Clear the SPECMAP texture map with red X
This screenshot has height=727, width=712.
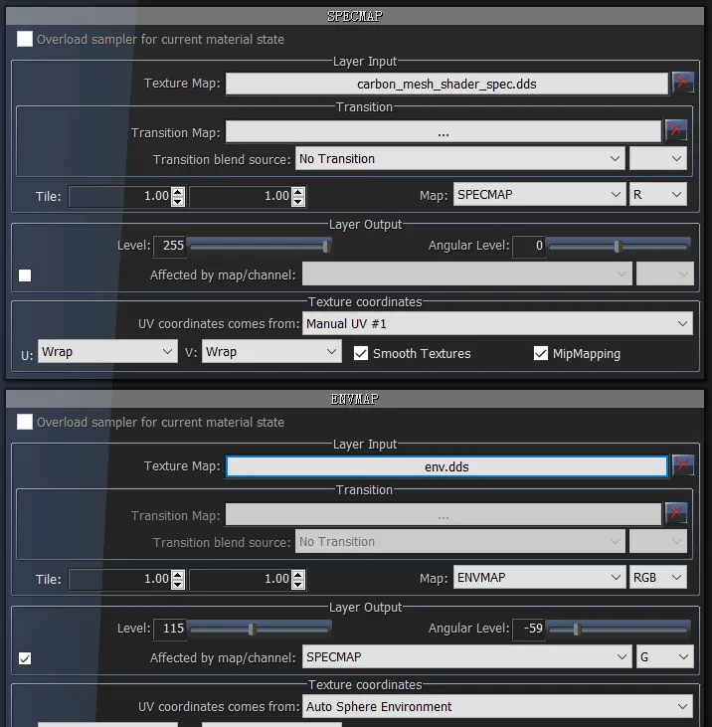point(682,83)
